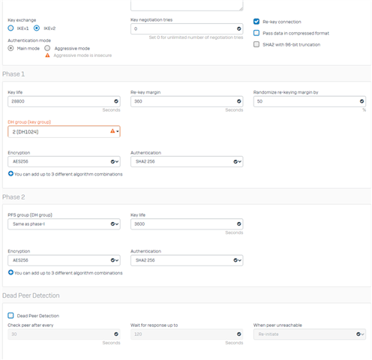Click Aggressive mode insecure warning icon
This screenshot has width=372, height=360.
[x=47, y=55]
